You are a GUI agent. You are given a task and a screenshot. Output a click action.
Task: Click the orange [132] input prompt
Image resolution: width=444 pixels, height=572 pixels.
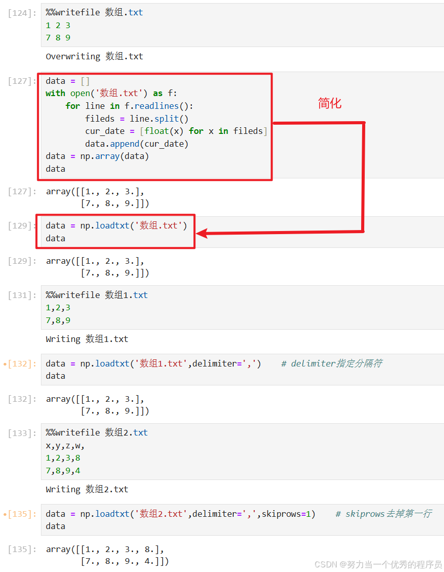[x=22, y=364]
